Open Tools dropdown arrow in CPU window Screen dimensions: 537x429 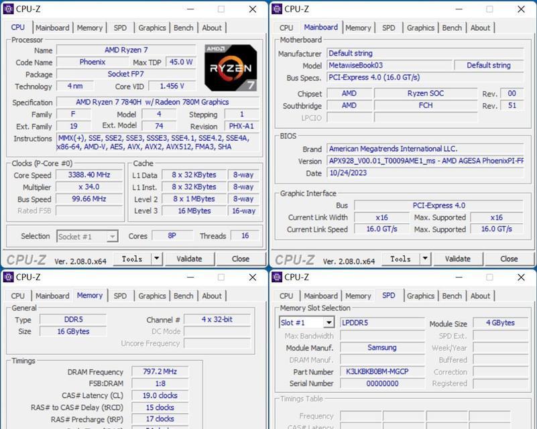[x=156, y=259]
